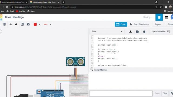Click code line servo1.write(50)
173x97 pixels.
[x=108, y=52]
